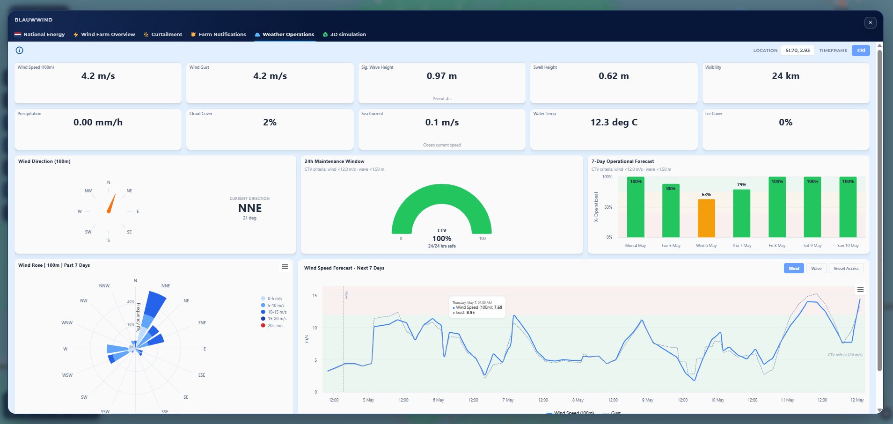Image resolution: width=893 pixels, height=424 pixels.
Task: Switch forecast chart to Wave view
Action: 816,269
